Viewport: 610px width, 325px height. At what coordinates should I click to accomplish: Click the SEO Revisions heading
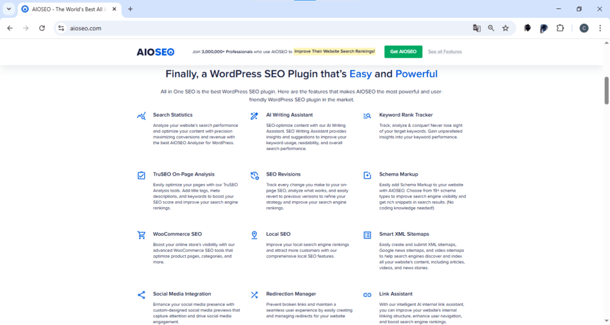(283, 174)
